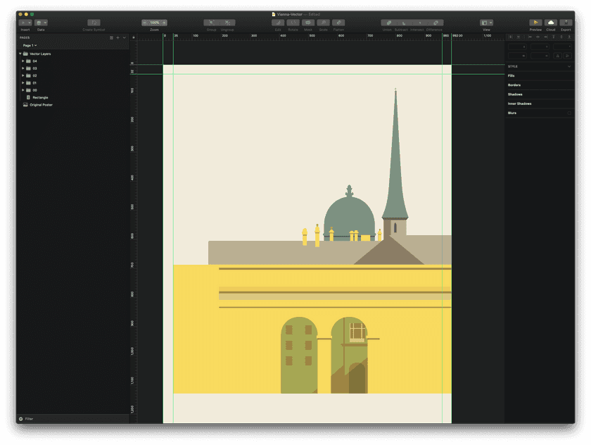Apply the Intersect boolean operation

coord(420,23)
